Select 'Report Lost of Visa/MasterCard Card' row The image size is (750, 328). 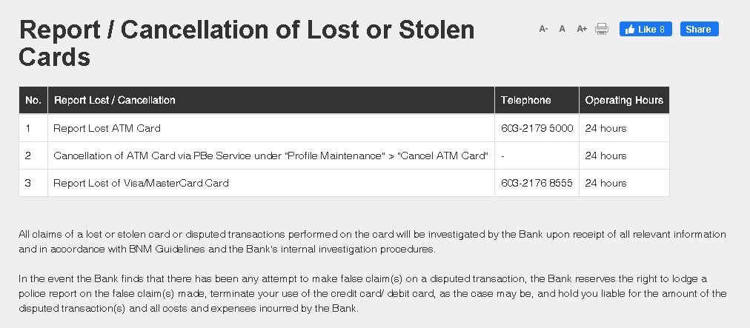(344, 183)
